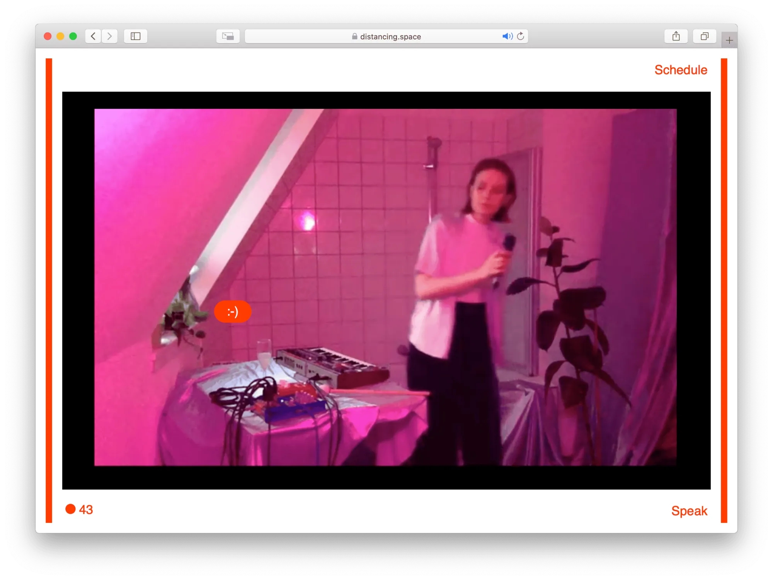The width and height of the screenshot is (773, 580).
Task: Click the lock icon in address bar
Action: pyautogui.click(x=354, y=36)
